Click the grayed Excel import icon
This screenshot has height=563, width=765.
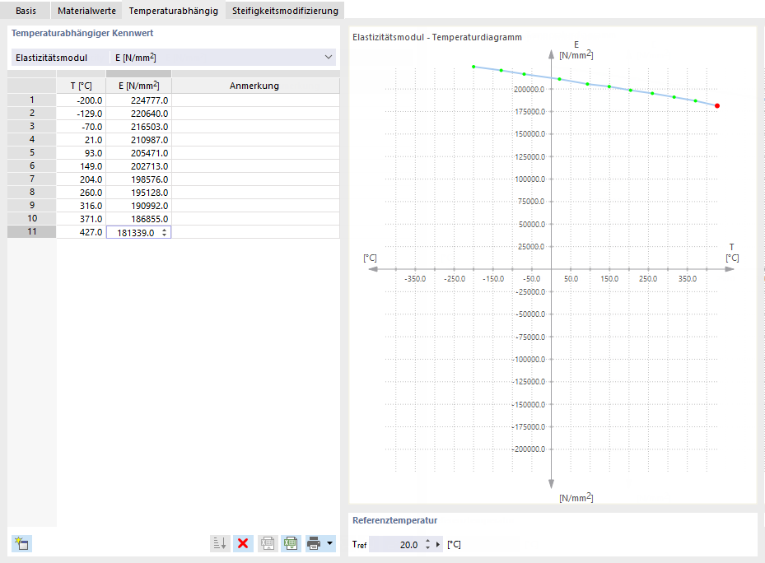[268, 543]
